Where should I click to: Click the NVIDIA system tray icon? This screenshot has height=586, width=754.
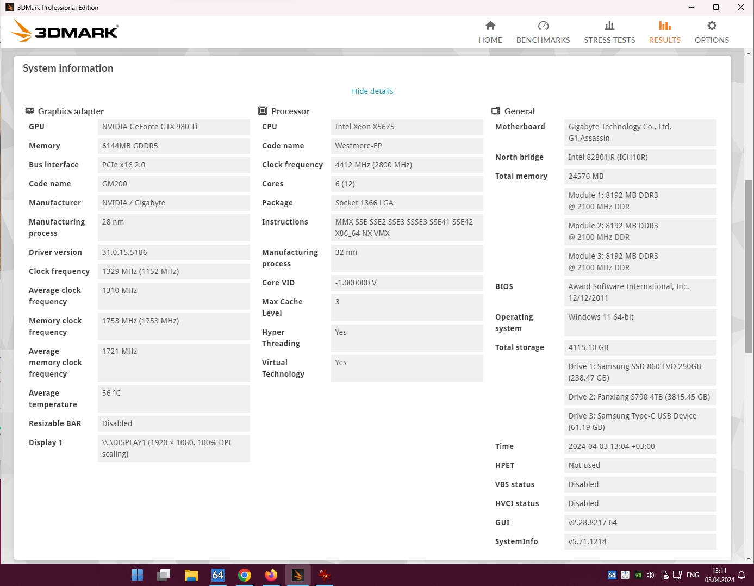(638, 575)
